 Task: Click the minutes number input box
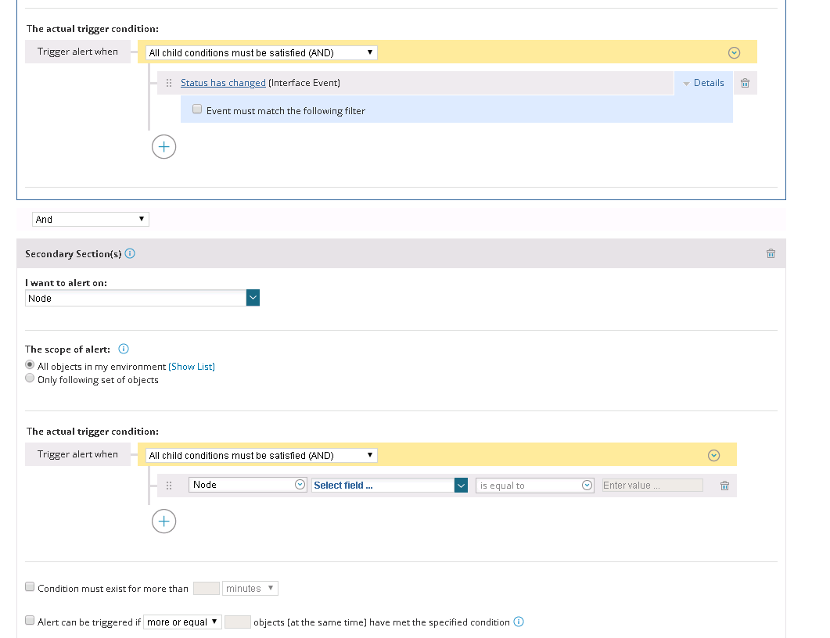(207, 588)
